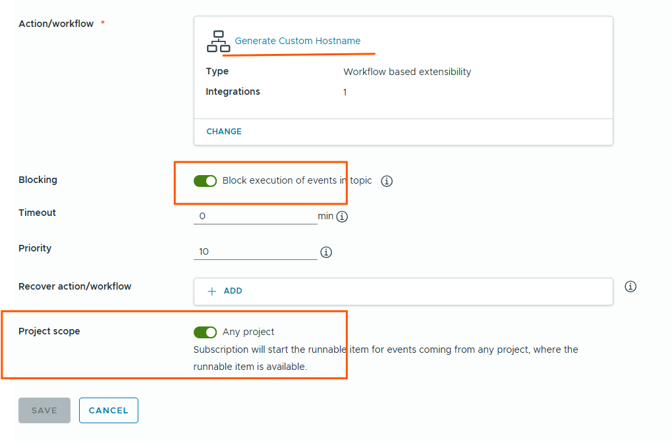Open the Integrations count link "1"
Viewport: 672px width, 441px height.
(x=345, y=92)
